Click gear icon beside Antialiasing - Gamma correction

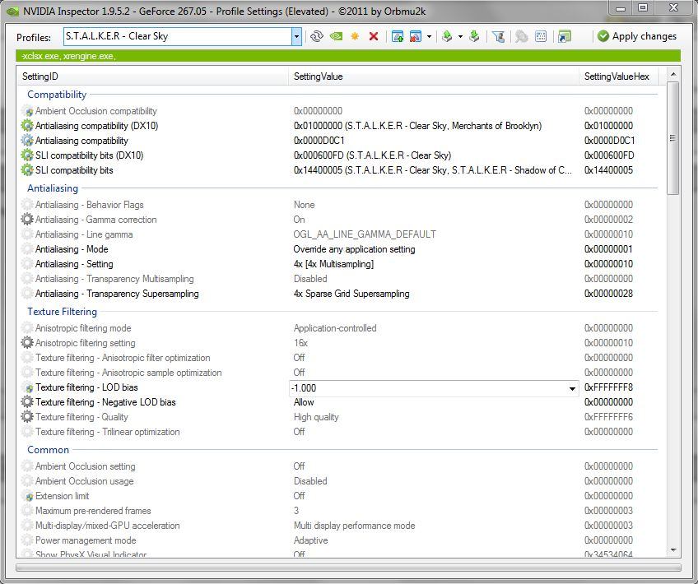click(27, 220)
